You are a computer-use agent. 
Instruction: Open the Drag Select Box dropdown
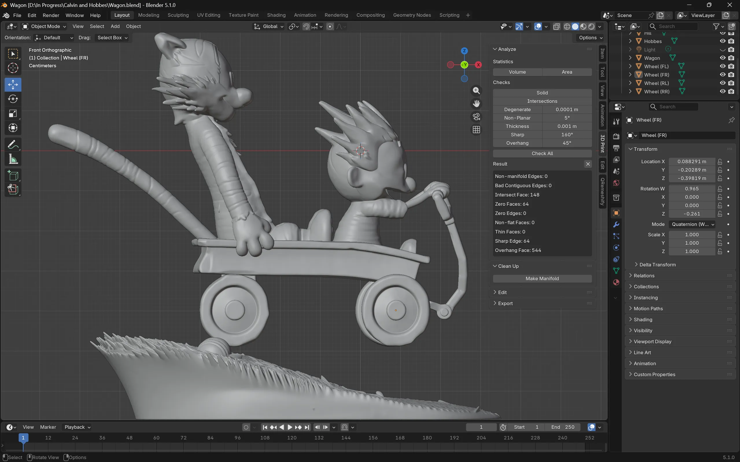click(x=112, y=38)
